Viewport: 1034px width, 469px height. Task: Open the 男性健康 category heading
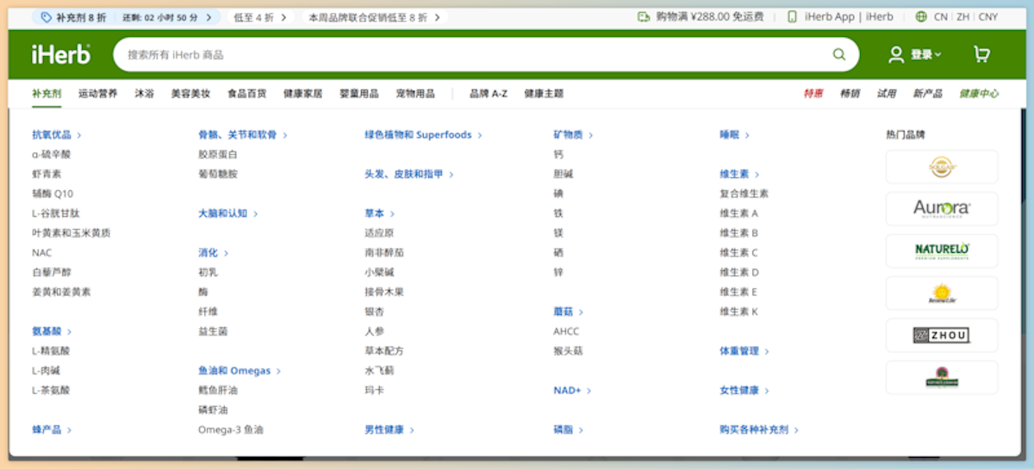[x=389, y=429]
